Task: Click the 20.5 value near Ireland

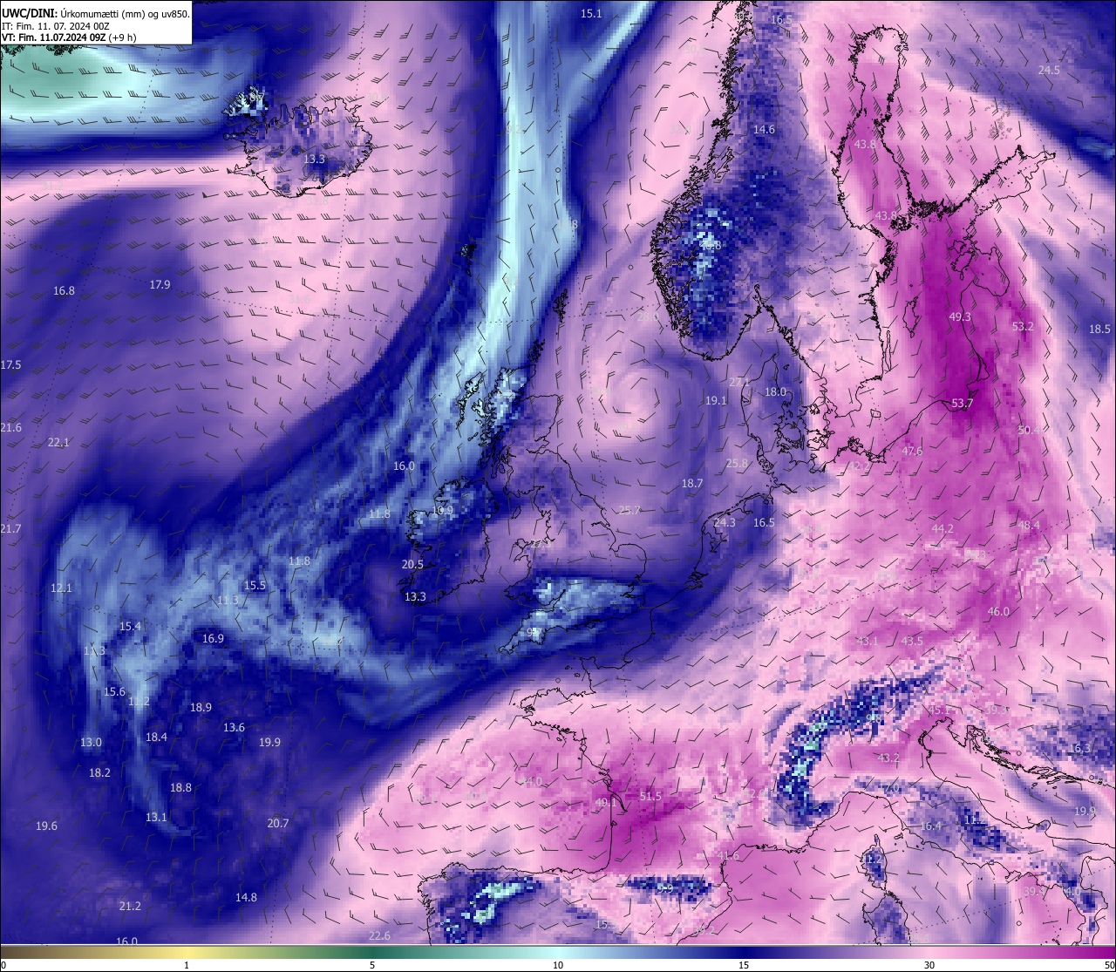Action: (x=412, y=564)
